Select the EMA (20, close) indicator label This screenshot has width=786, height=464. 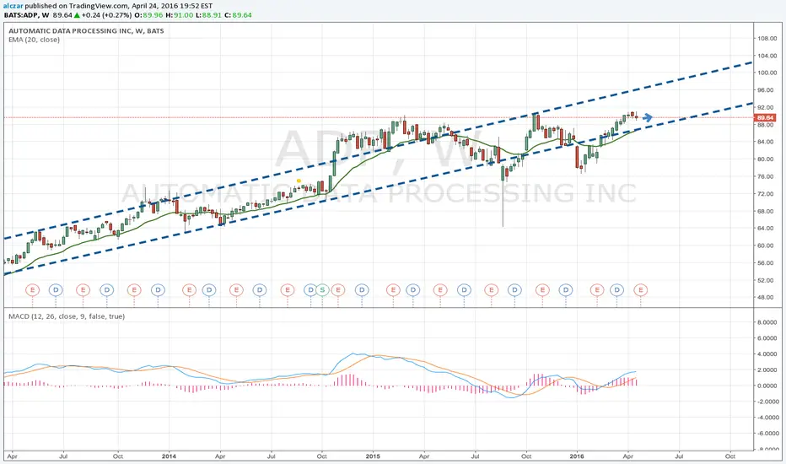pyautogui.click(x=34, y=40)
